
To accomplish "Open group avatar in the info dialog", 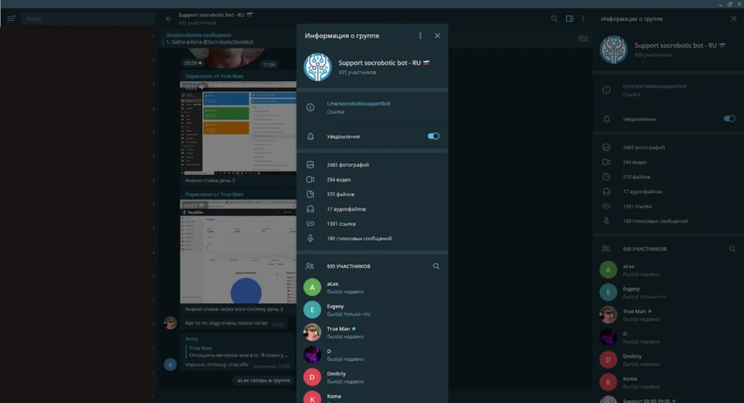I will coord(318,67).
